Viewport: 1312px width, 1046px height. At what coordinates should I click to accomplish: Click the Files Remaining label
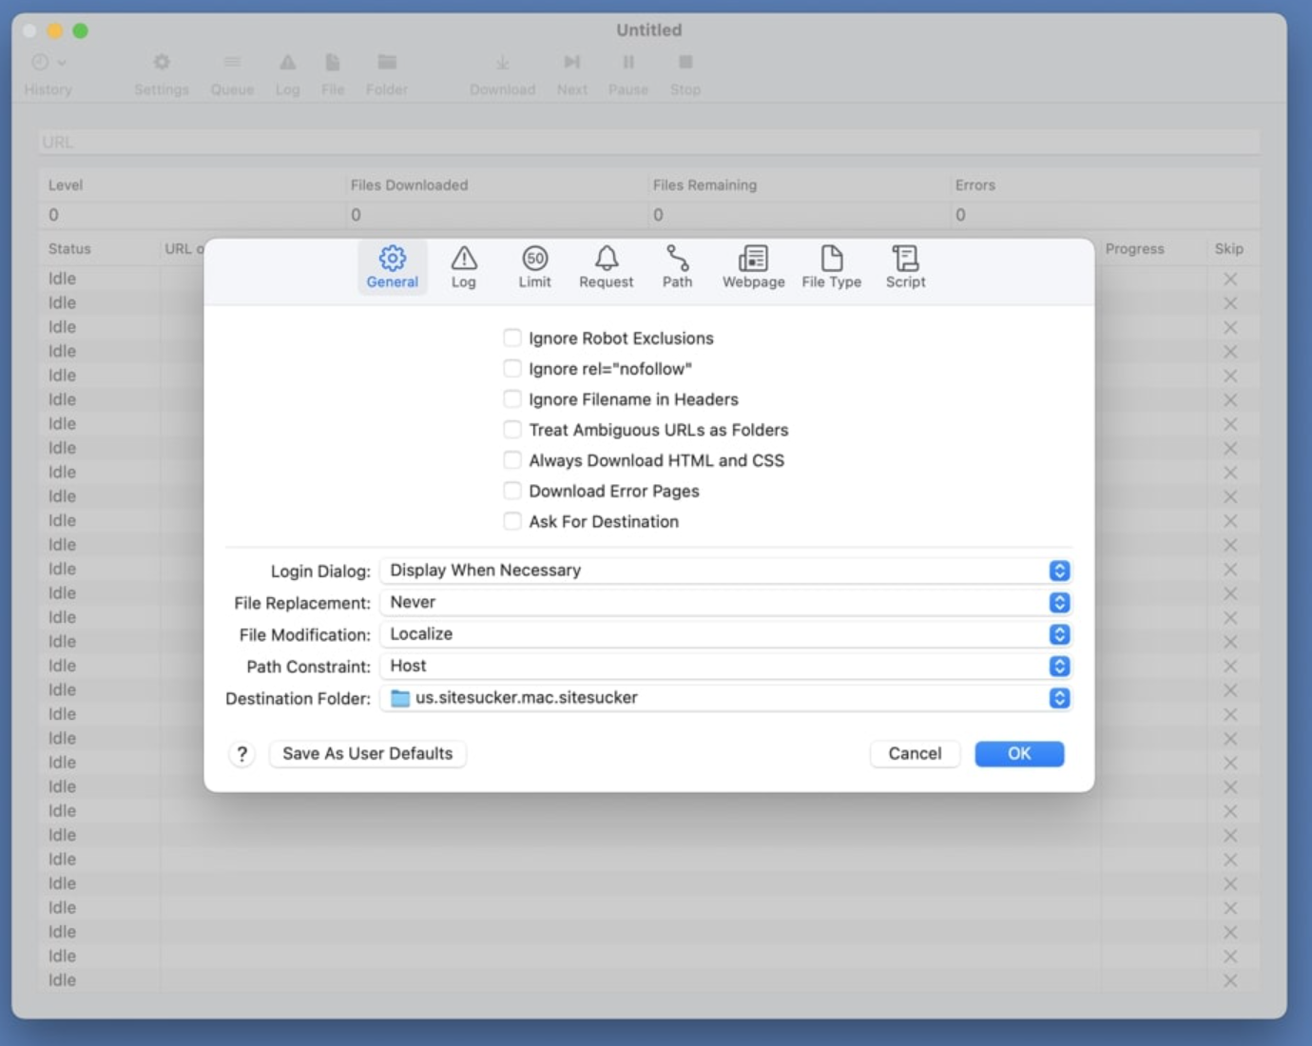tap(704, 185)
